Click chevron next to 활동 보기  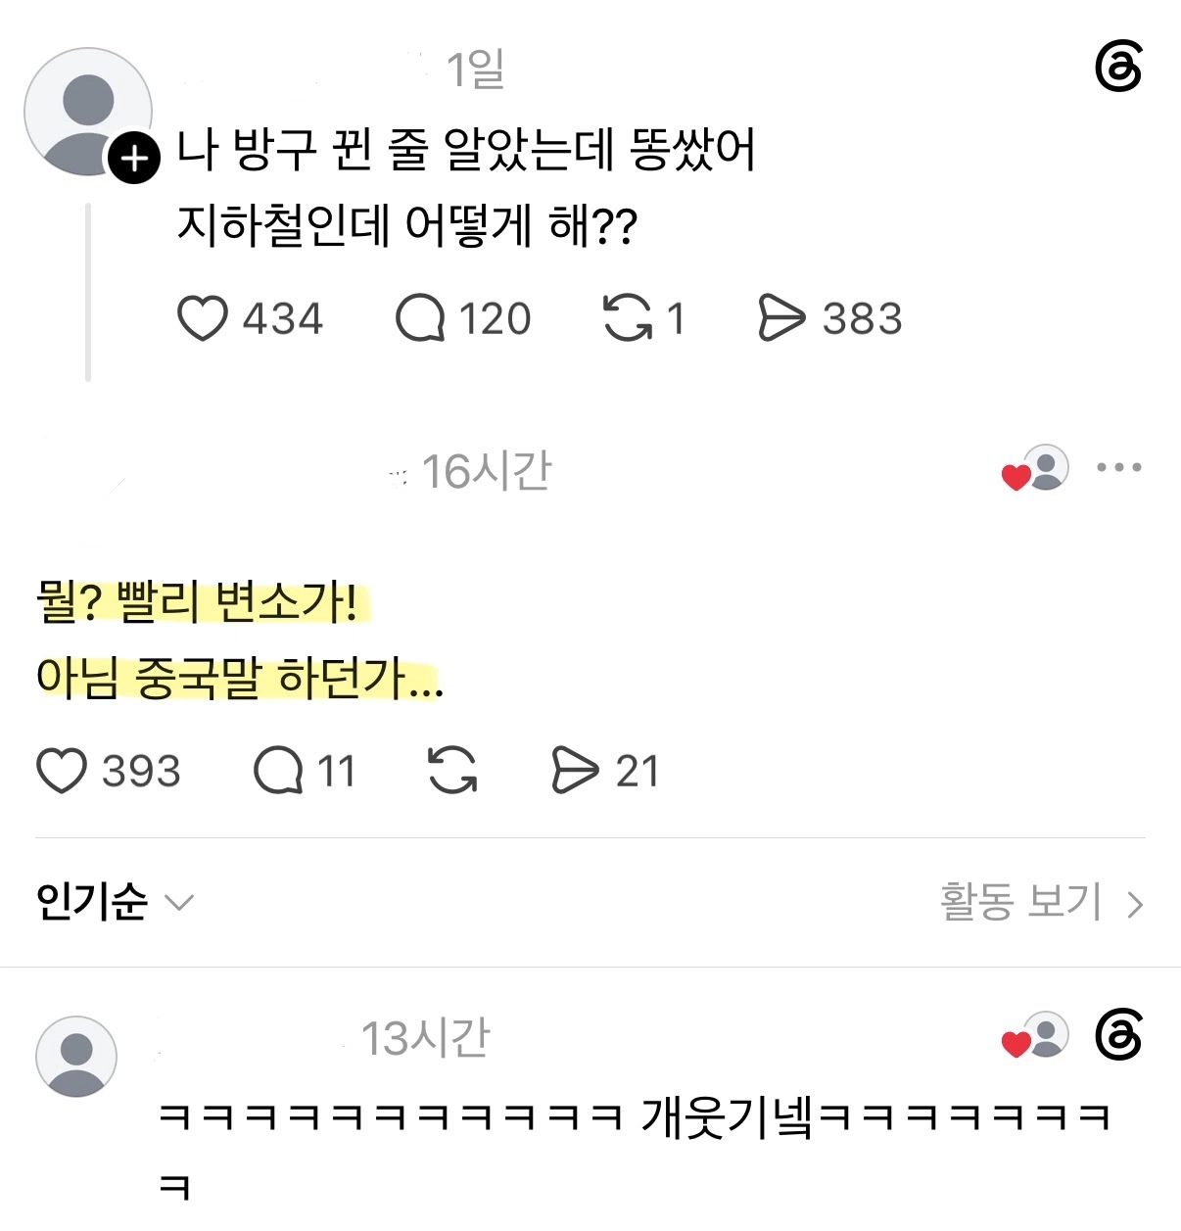point(1135,904)
